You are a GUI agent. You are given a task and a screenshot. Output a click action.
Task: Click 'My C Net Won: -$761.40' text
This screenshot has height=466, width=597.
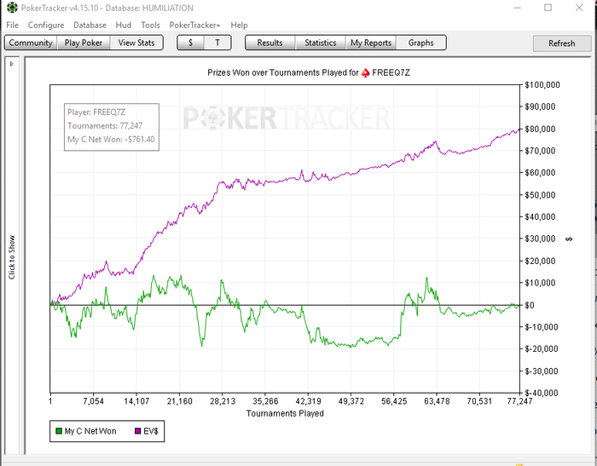[x=111, y=139]
